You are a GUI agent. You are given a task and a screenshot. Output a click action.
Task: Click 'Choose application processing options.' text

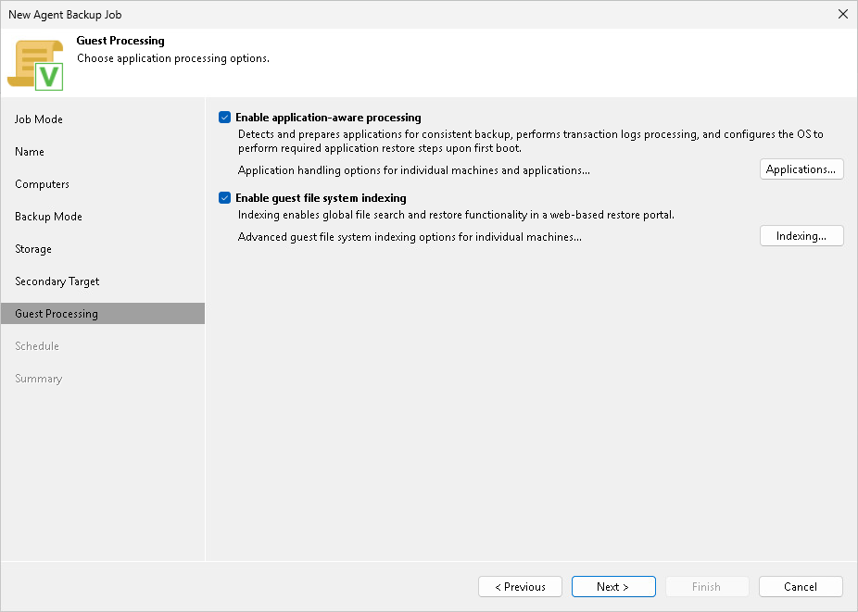pos(173,58)
